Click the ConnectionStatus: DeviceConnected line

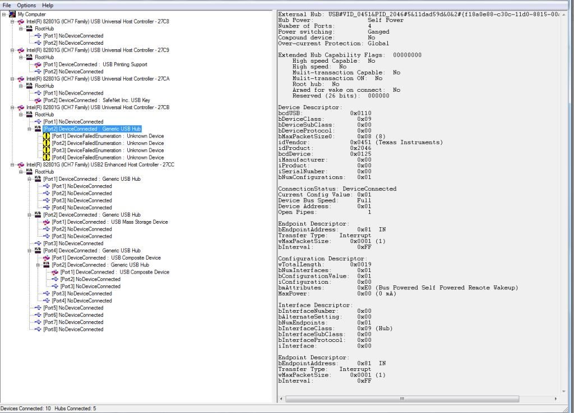tap(337, 189)
